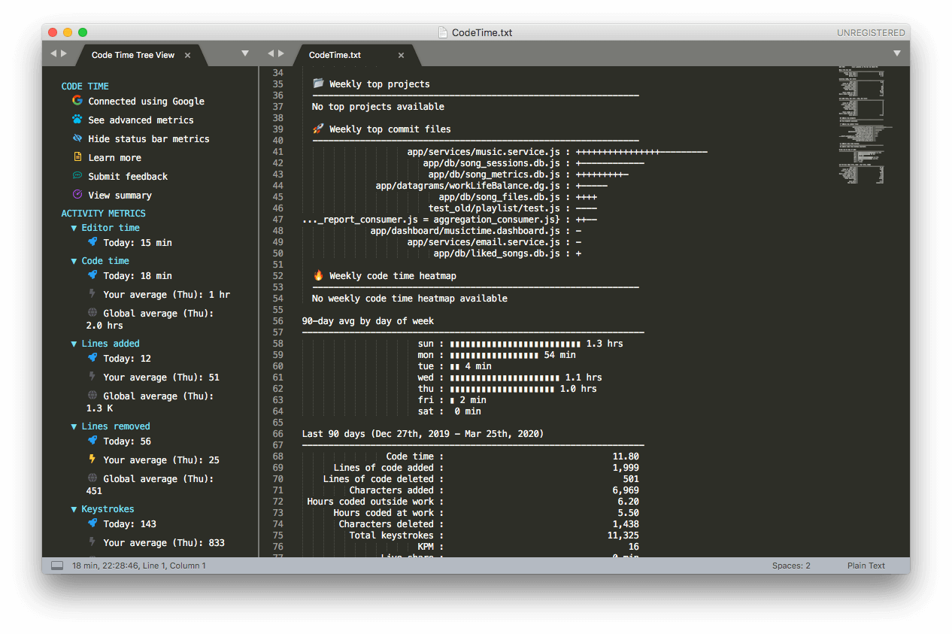Open See advanced metrics
This screenshot has width=952, height=634.
(141, 120)
